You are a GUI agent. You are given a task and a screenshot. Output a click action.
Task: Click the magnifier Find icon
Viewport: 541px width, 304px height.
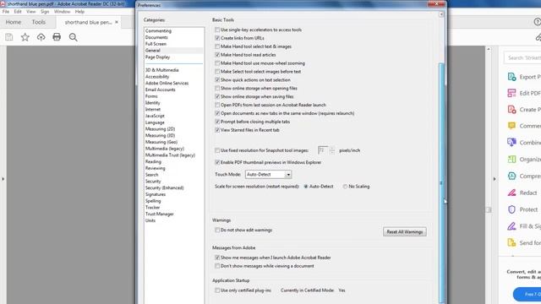pos(73,37)
